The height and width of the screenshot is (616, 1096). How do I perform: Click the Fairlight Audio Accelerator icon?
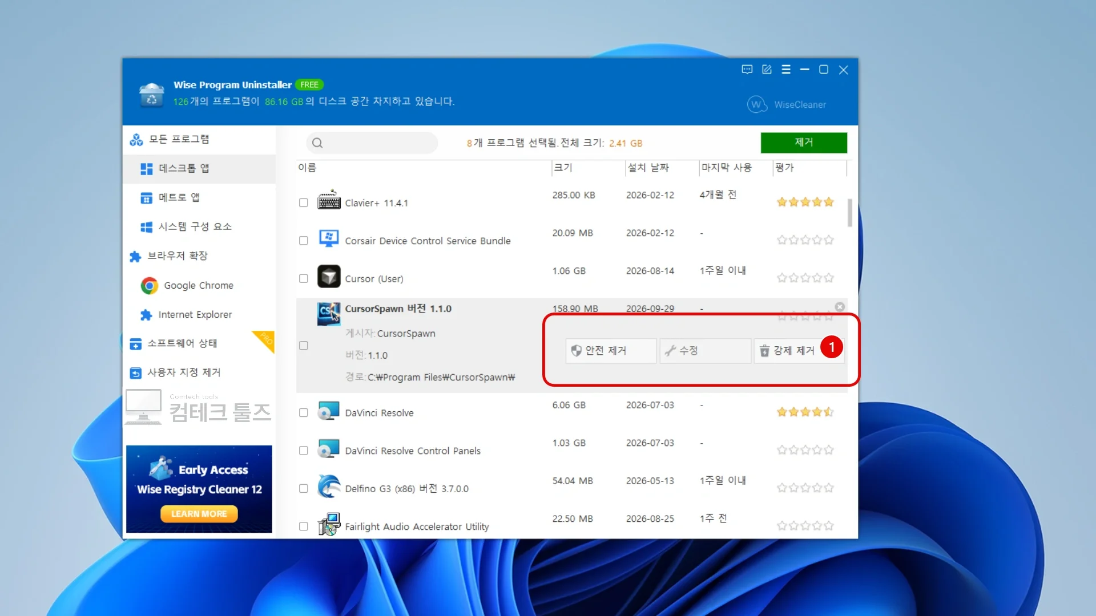(329, 524)
